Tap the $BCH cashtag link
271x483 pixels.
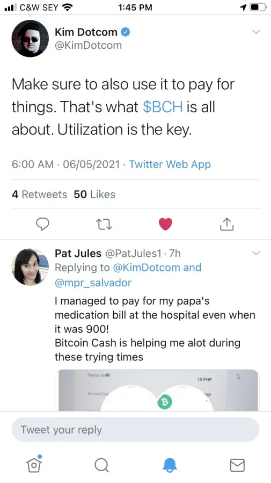click(163, 107)
